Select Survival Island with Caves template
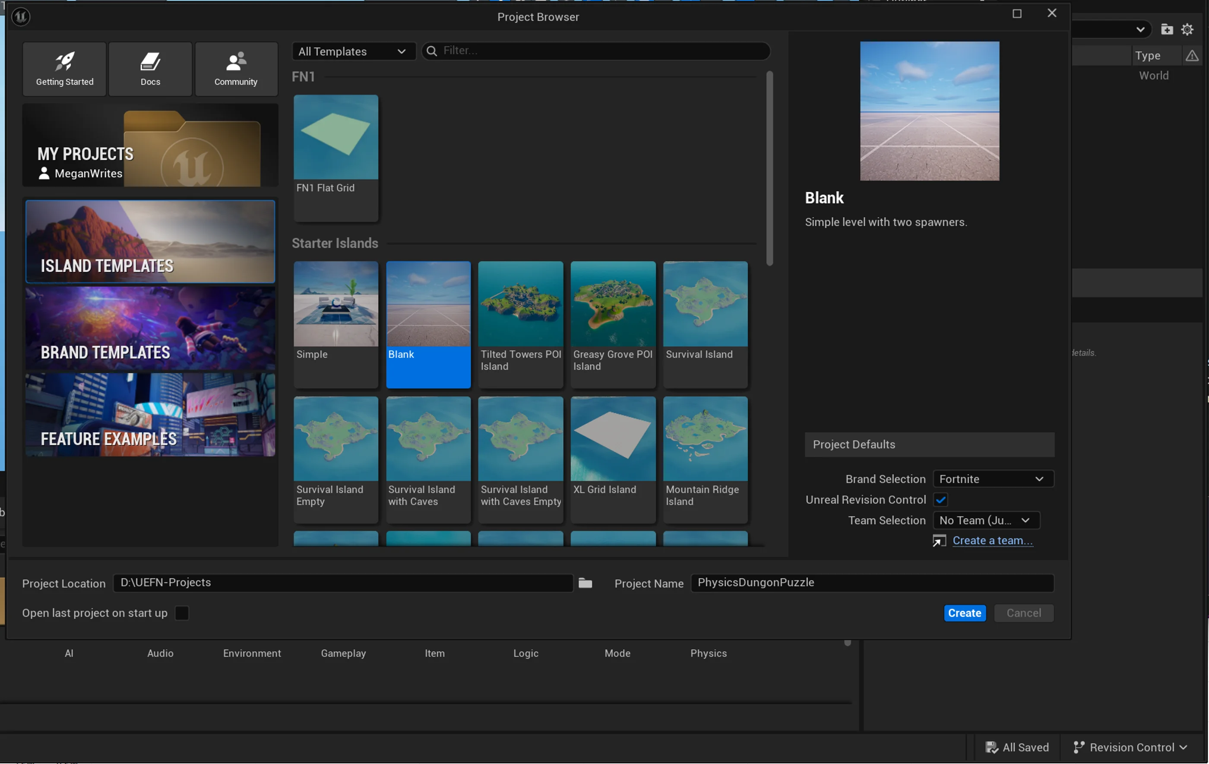Image resolution: width=1209 pixels, height=764 pixels. tap(428, 460)
